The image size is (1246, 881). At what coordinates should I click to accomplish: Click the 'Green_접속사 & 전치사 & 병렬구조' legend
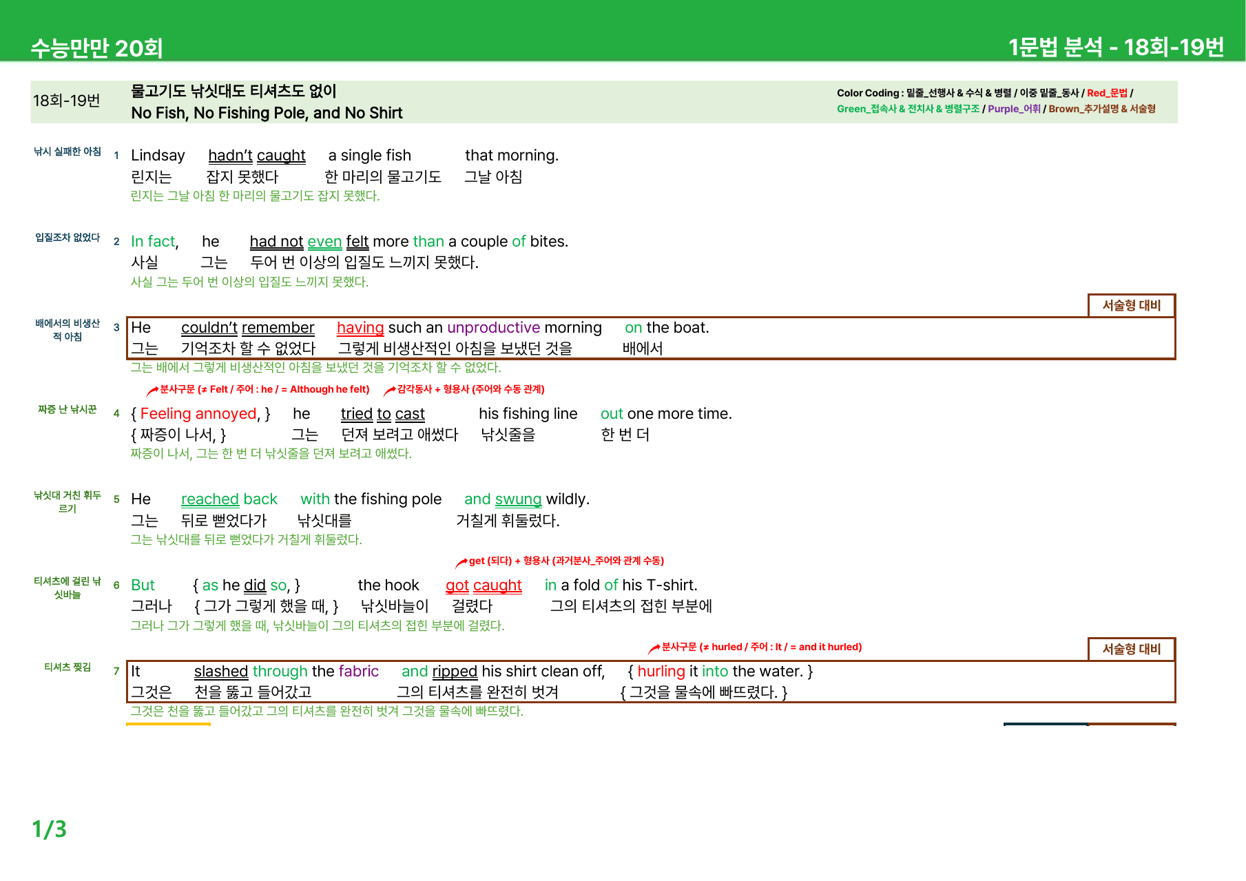click(x=908, y=109)
